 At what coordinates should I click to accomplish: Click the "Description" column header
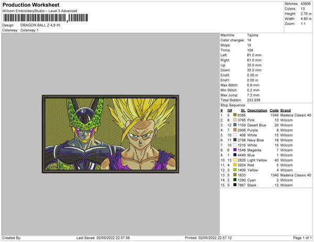pyautogui.click(x=257, y=111)
